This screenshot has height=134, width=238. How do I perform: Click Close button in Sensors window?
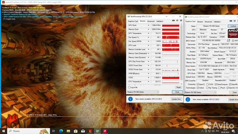coord(177,92)
